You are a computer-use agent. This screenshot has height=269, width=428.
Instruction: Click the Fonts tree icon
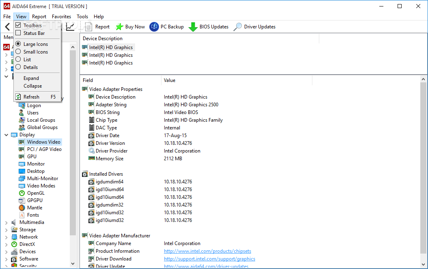tap(22, 215)
